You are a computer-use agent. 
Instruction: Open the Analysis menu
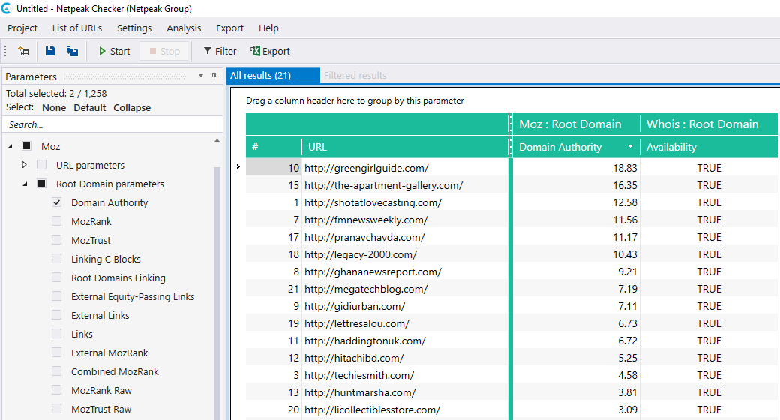(184, 28)
